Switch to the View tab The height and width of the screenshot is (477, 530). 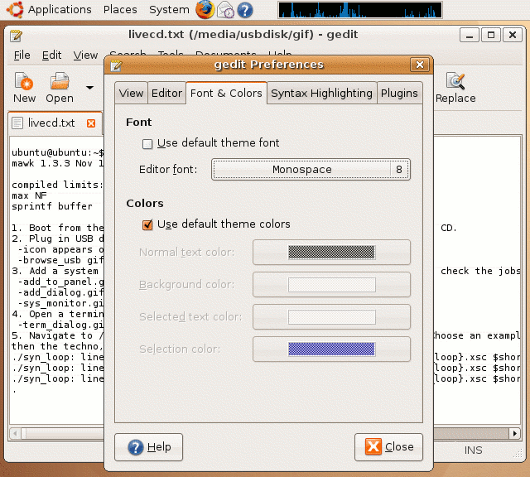tap(131, 93)
